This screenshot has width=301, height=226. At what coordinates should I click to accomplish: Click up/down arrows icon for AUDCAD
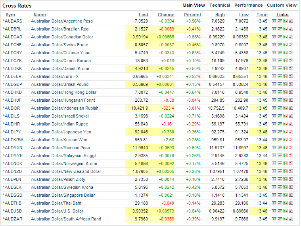pos(285,37)
